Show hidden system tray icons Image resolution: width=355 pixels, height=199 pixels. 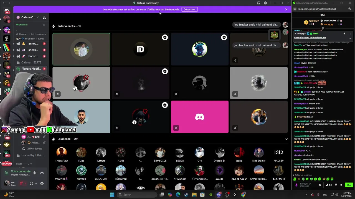coord(307,195)
